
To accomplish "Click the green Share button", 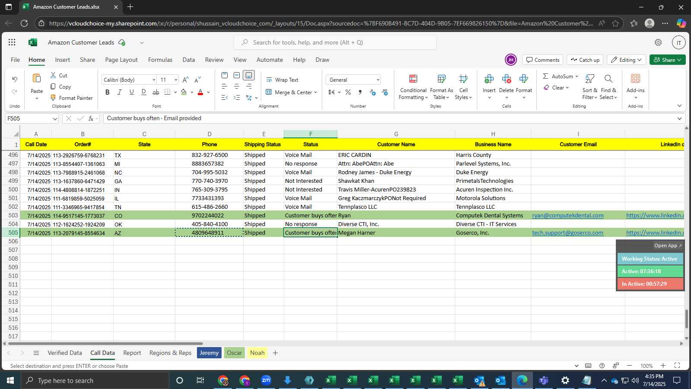I will [668, 60].
